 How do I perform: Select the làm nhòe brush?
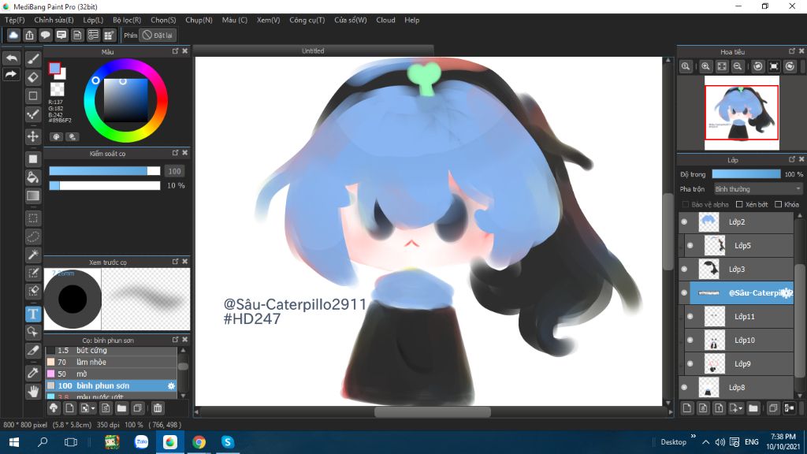coord(111,362)
